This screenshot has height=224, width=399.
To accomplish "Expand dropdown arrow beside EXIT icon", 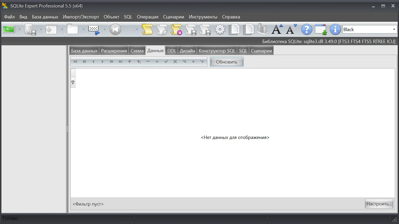I will click(x=19, y=29).
